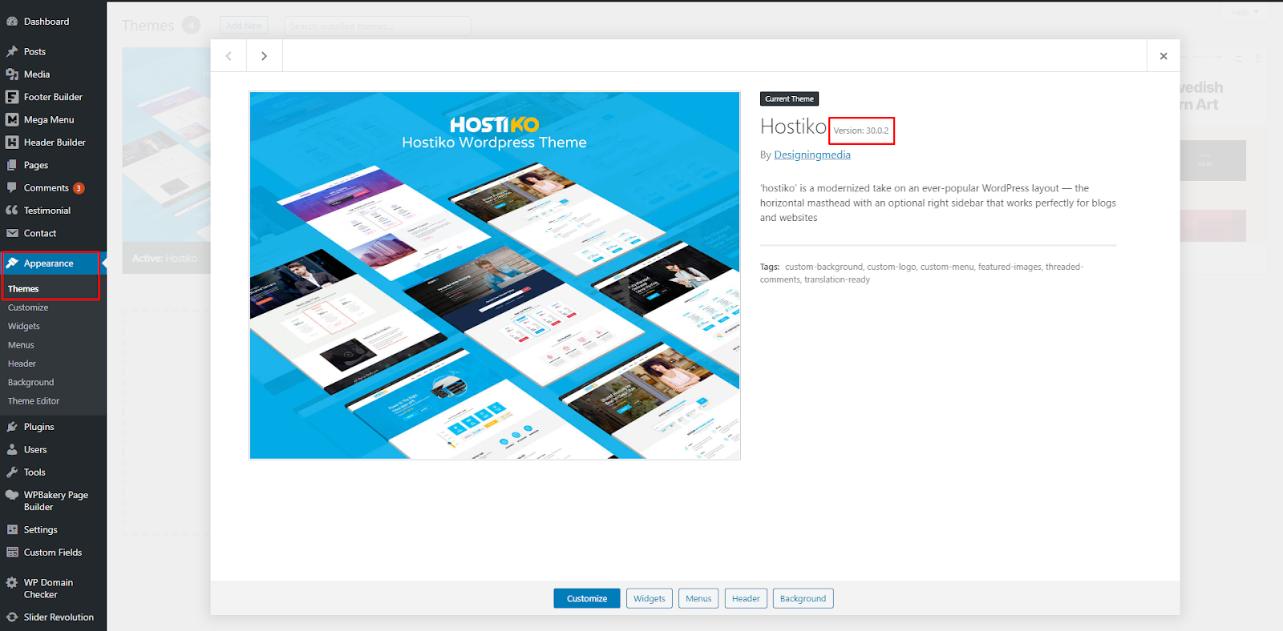Screen dimensions: 1283x631
Task: Click the Hostiko theme screenshot
Action: (x=495, y=275)
